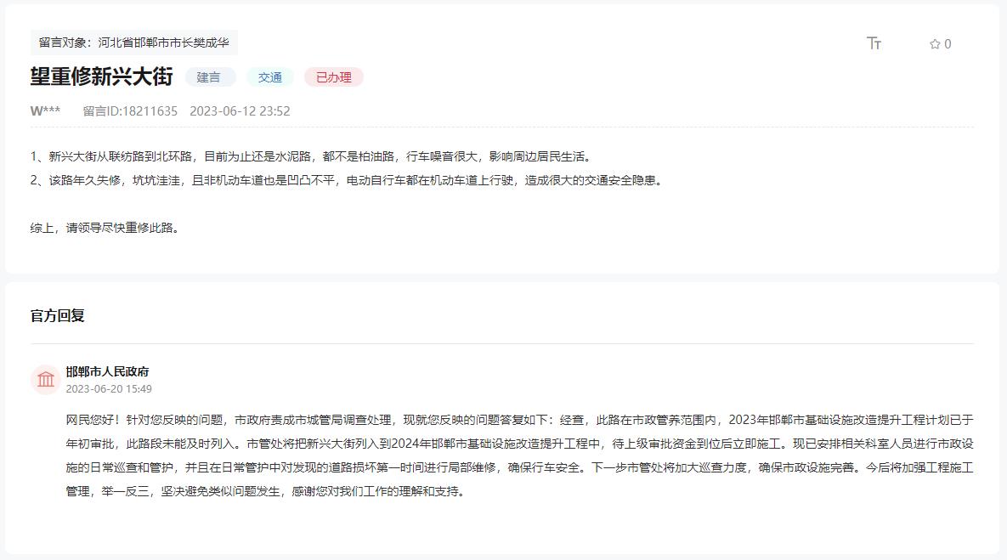This screenshot has width=1007, height=560.
Task: Click the title 望重修新兴大街
Action: pos(101,76)
